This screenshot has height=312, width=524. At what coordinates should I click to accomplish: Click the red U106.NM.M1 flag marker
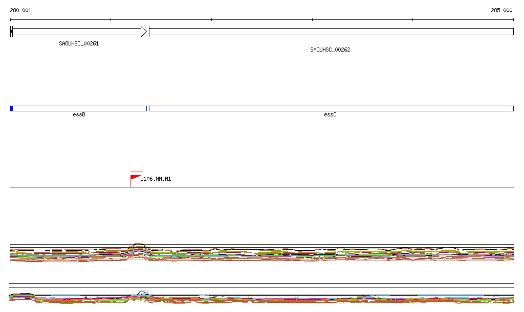(x=135, y=178)
